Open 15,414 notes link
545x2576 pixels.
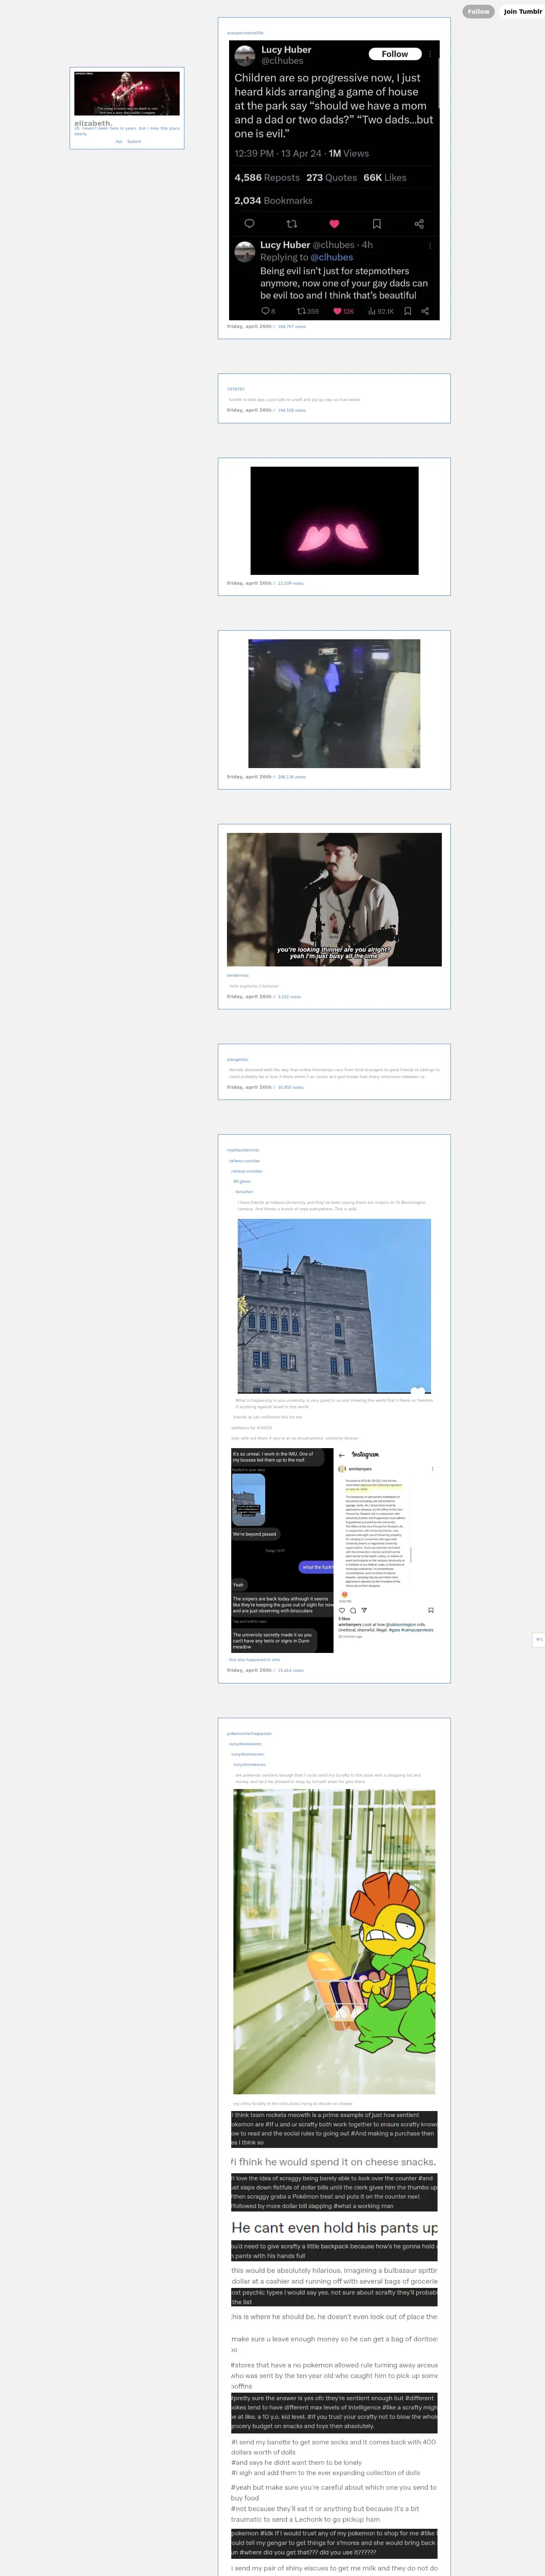click(291, 1670)
